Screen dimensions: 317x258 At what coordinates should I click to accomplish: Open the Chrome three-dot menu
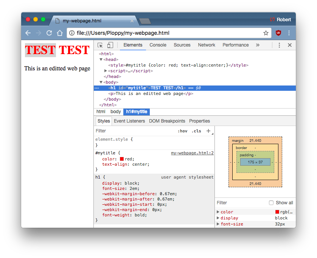289,33
